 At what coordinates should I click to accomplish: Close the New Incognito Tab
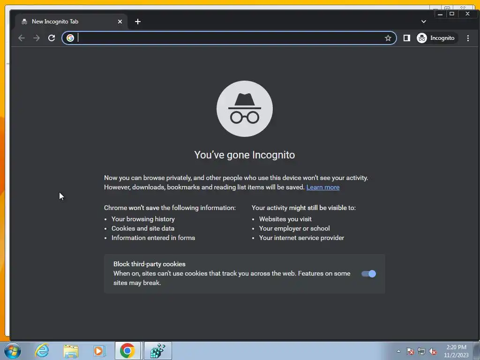[120, 22]
